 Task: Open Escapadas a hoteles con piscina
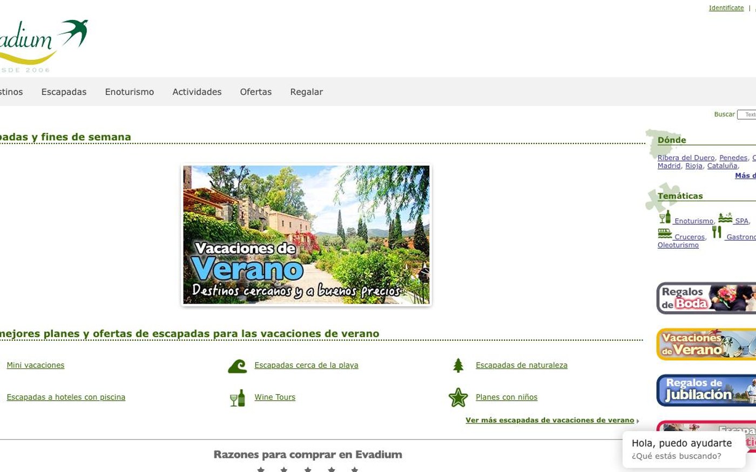66,397
